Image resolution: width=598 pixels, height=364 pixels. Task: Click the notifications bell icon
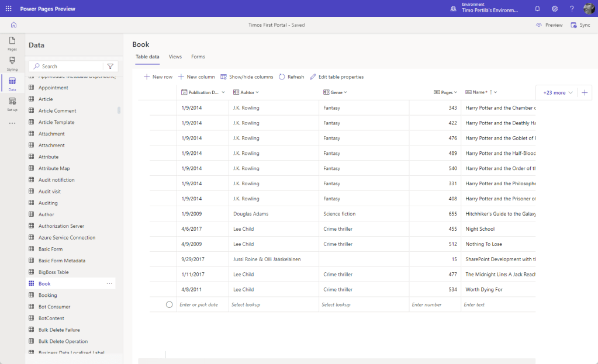(537, 9)
